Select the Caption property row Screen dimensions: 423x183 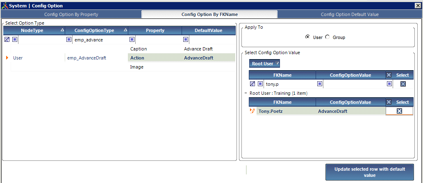coord(181,49)
